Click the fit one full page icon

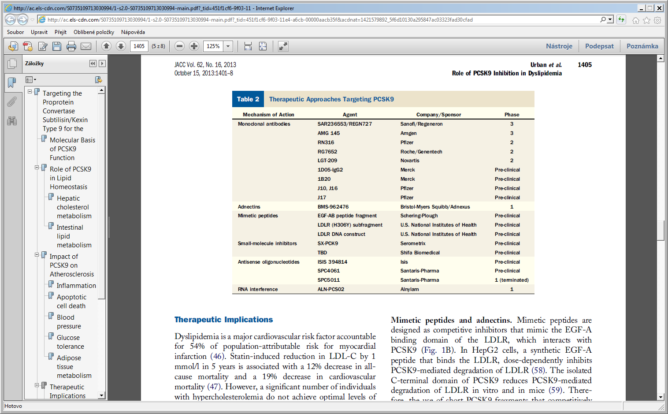coord(263,46)
